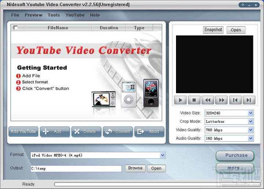Sort by the FileName column header
Image resolution: width=264 pixels, height=189 pixels.
(58, 28)
